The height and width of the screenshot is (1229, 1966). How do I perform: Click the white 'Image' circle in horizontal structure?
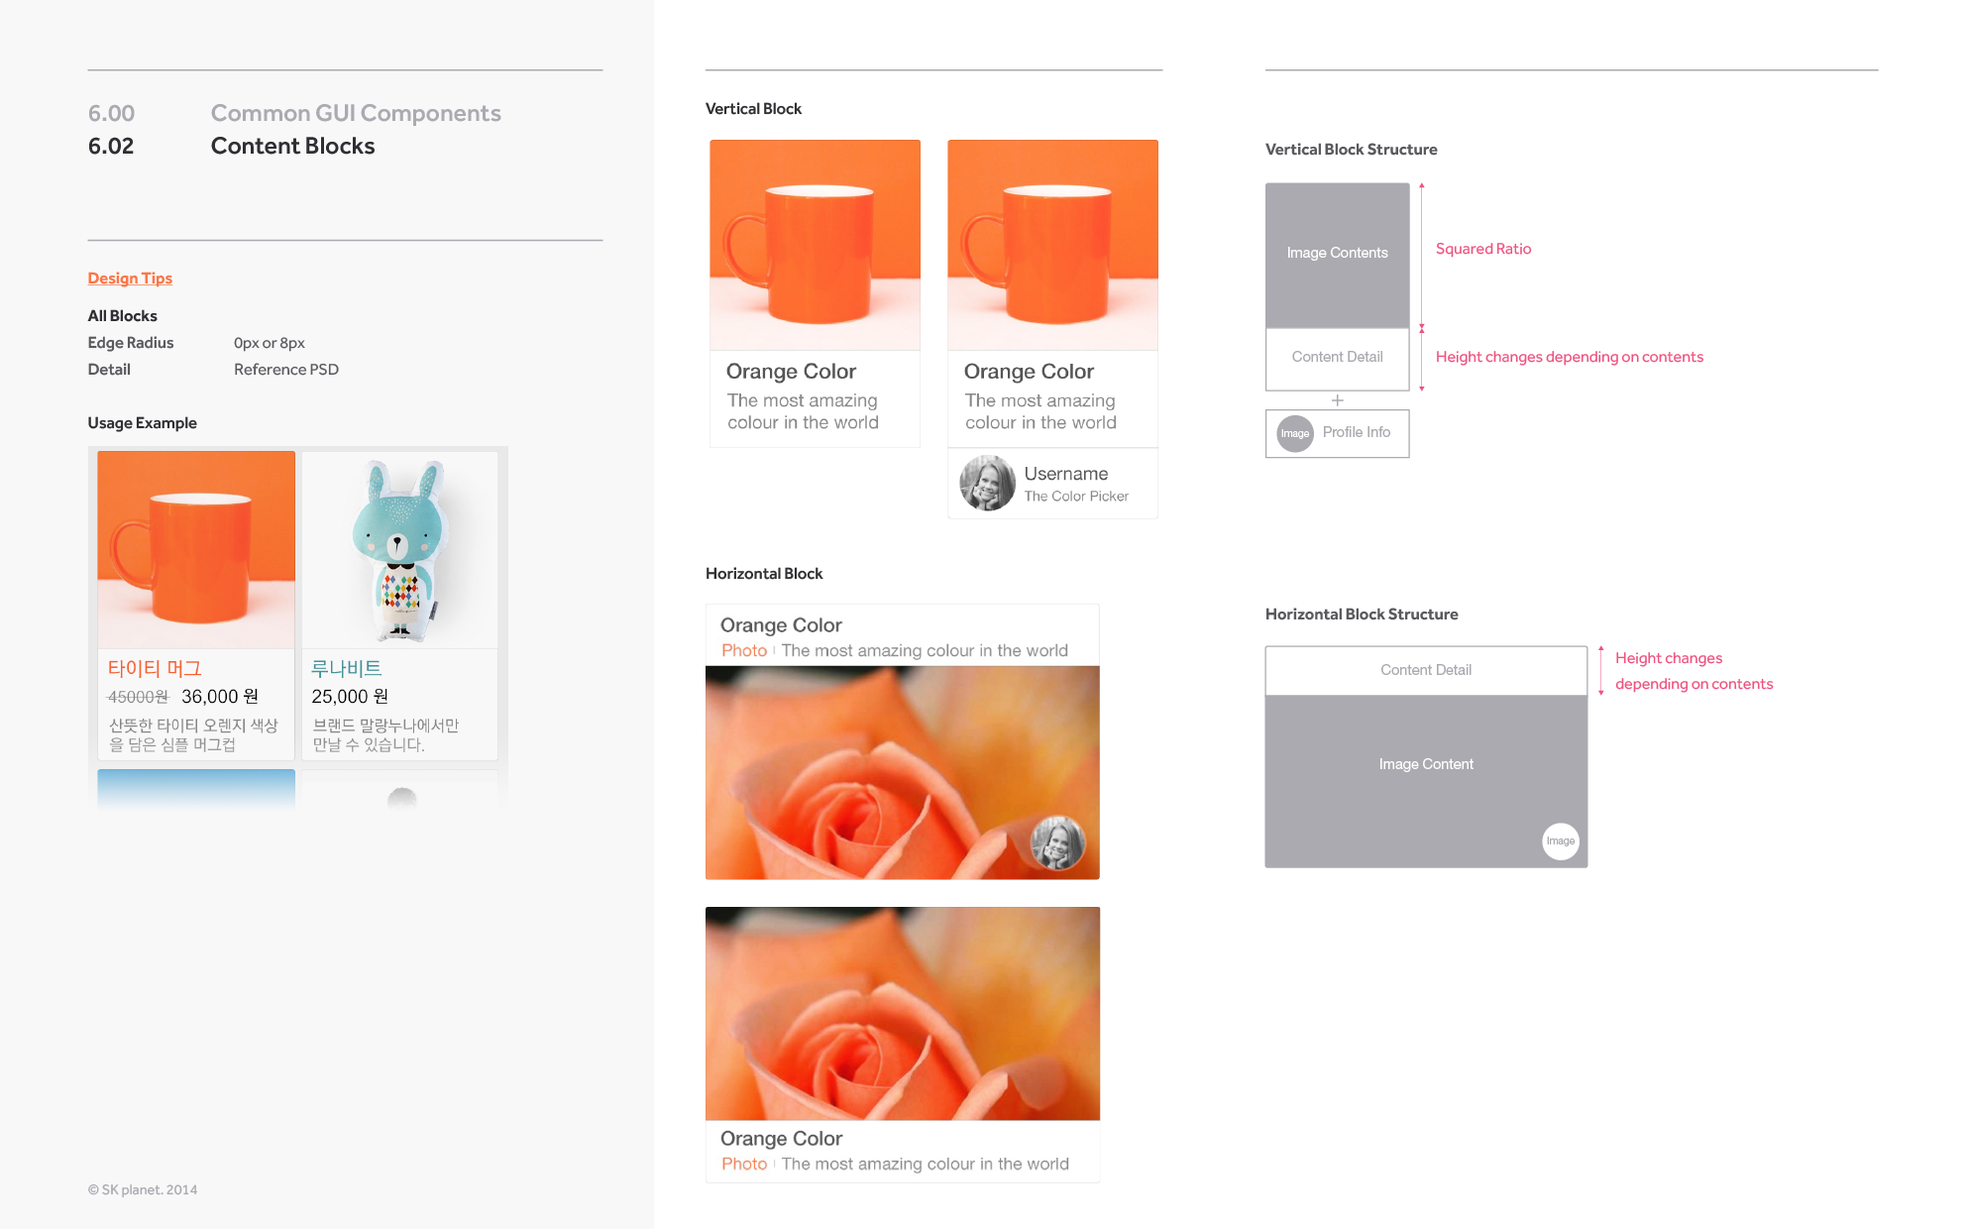click(x=1561, y=841)
